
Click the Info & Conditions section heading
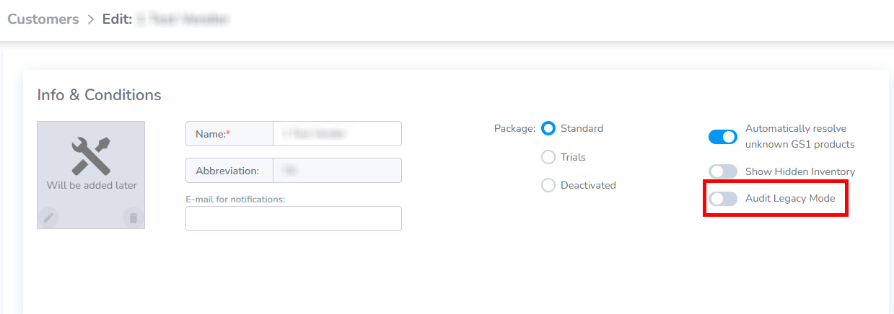pos(100,95)
